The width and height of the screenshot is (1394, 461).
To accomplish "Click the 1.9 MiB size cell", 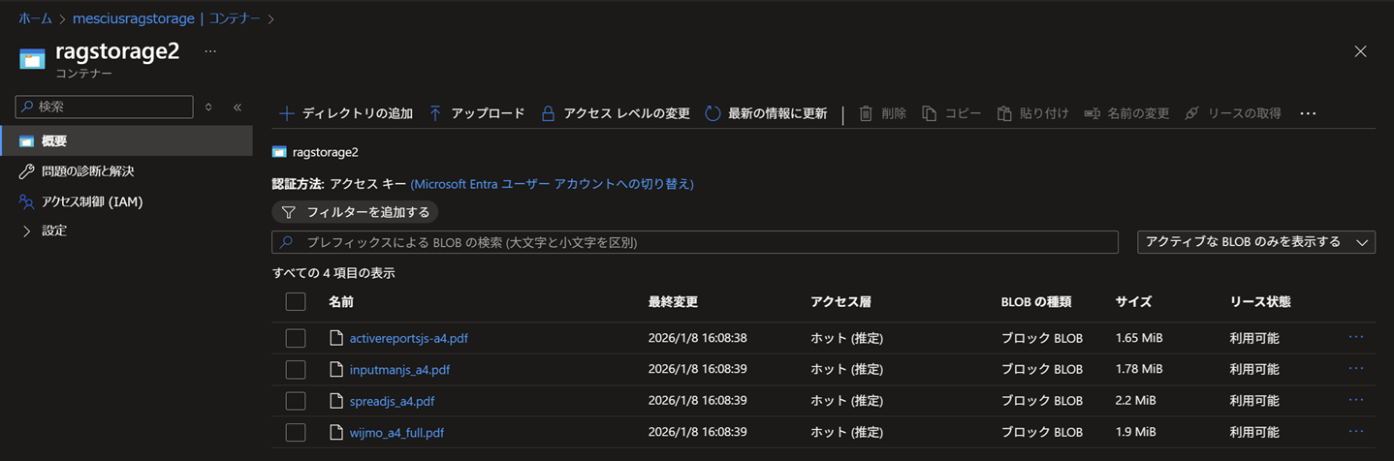I will coord(1135,432).
